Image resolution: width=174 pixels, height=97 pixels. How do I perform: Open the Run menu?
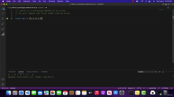tap(45, 1)
